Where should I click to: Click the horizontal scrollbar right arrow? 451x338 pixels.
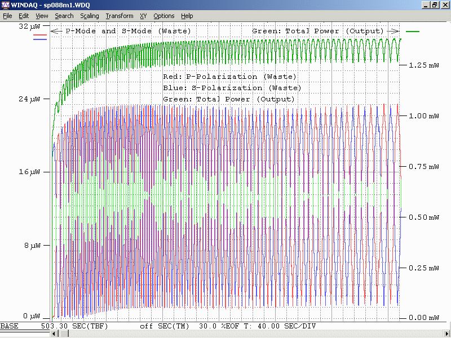click(x=447, y=334)
